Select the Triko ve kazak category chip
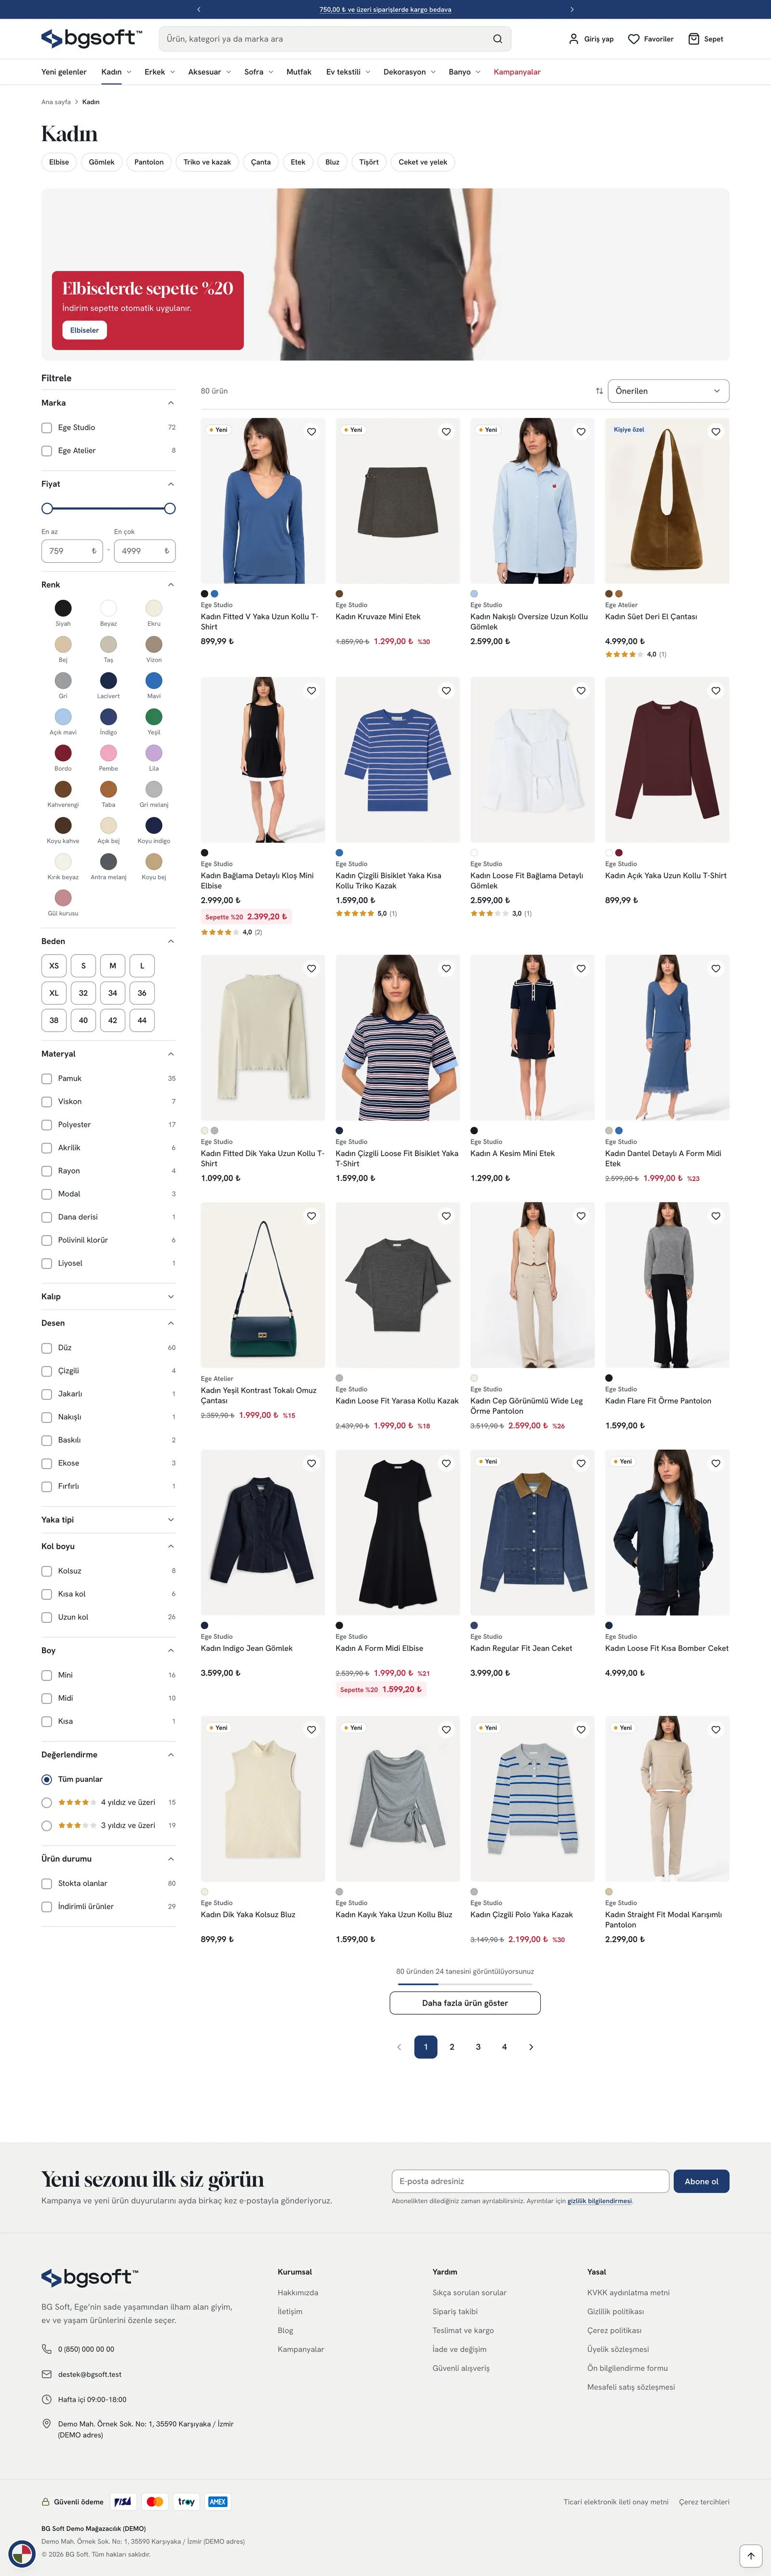The image size is (771, 2576). (207, 162)
